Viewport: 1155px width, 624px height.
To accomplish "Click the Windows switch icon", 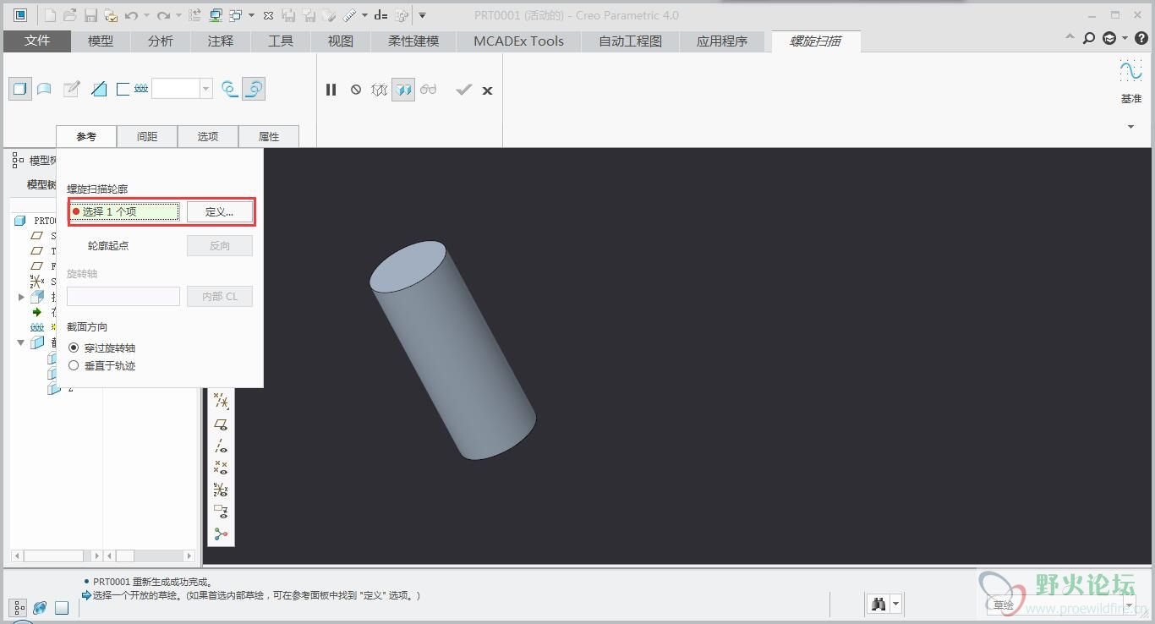I will coord(236,15).
